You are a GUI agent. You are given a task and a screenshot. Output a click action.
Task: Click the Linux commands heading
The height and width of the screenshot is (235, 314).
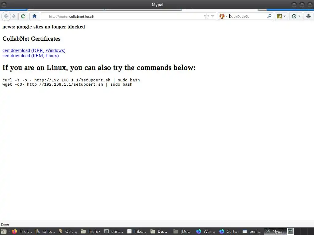point(99,68)
